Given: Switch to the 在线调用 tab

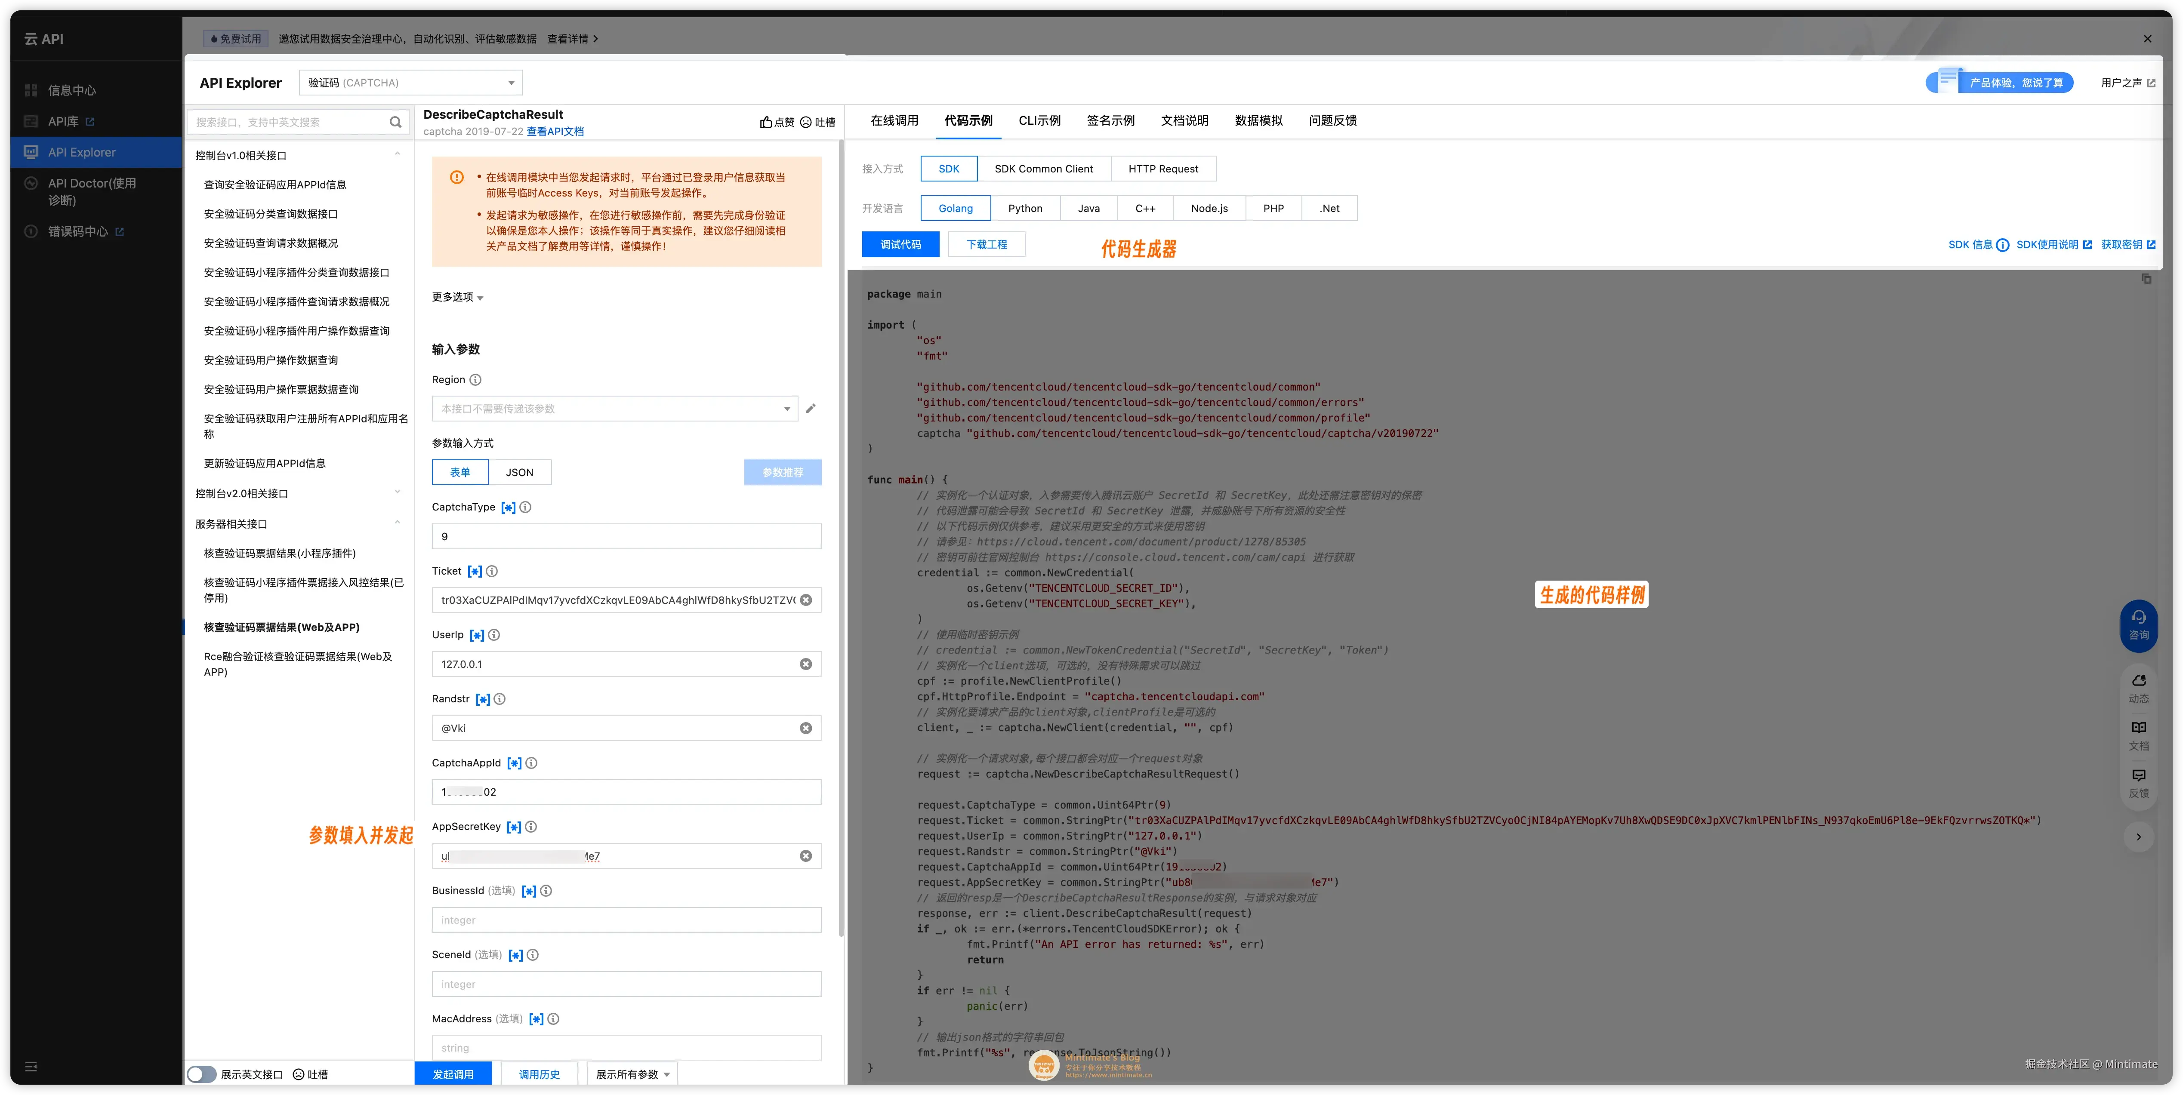Looking at the screenshot, I should coord(894,120).
